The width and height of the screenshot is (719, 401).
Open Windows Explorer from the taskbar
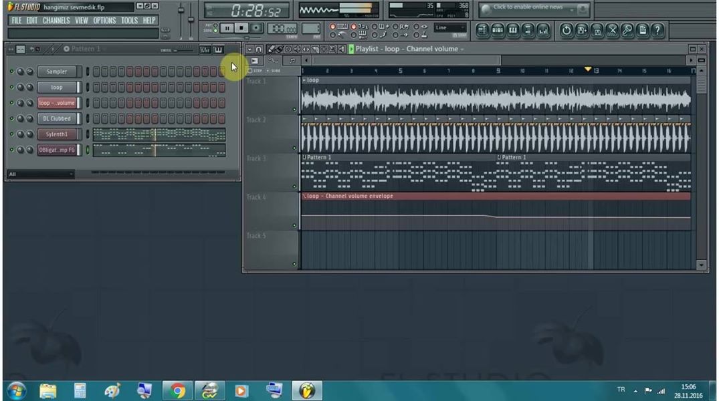(x=48, y=391)
